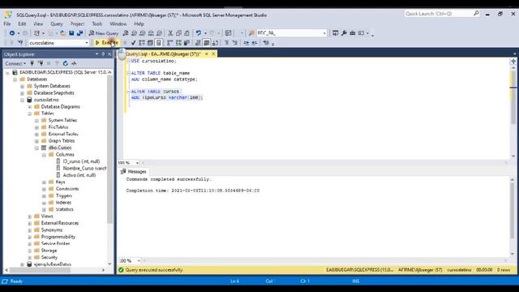Open the editor zoom percent dropdown

pyautogui.click(x=137, y=163)
